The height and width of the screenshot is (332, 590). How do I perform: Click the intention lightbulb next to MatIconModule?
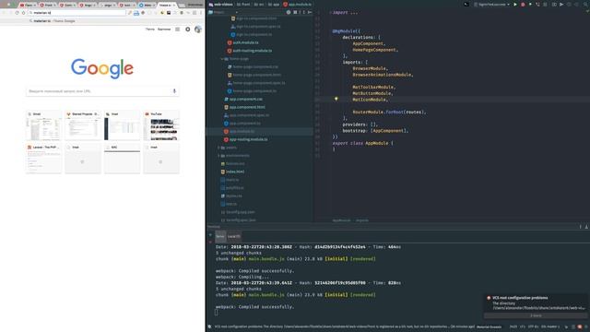(336, 99)
